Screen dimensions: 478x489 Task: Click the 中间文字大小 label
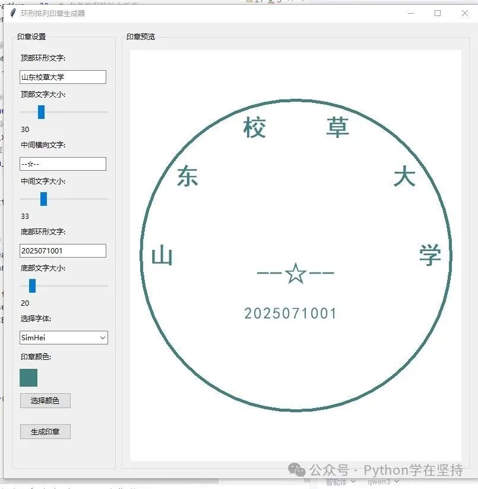coord(43,181)
